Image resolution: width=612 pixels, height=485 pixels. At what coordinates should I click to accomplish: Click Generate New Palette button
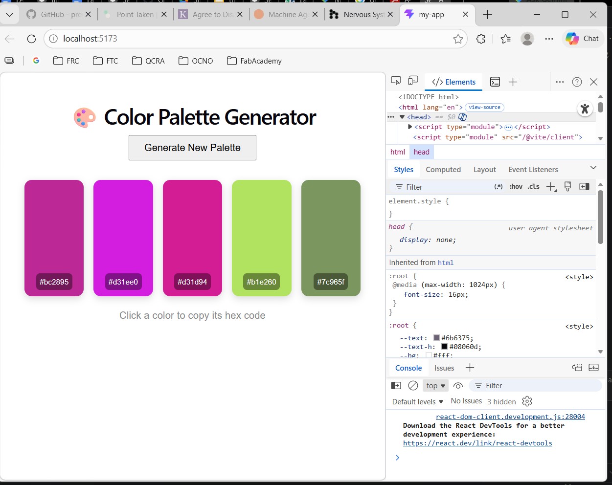[x=192, y=148]
